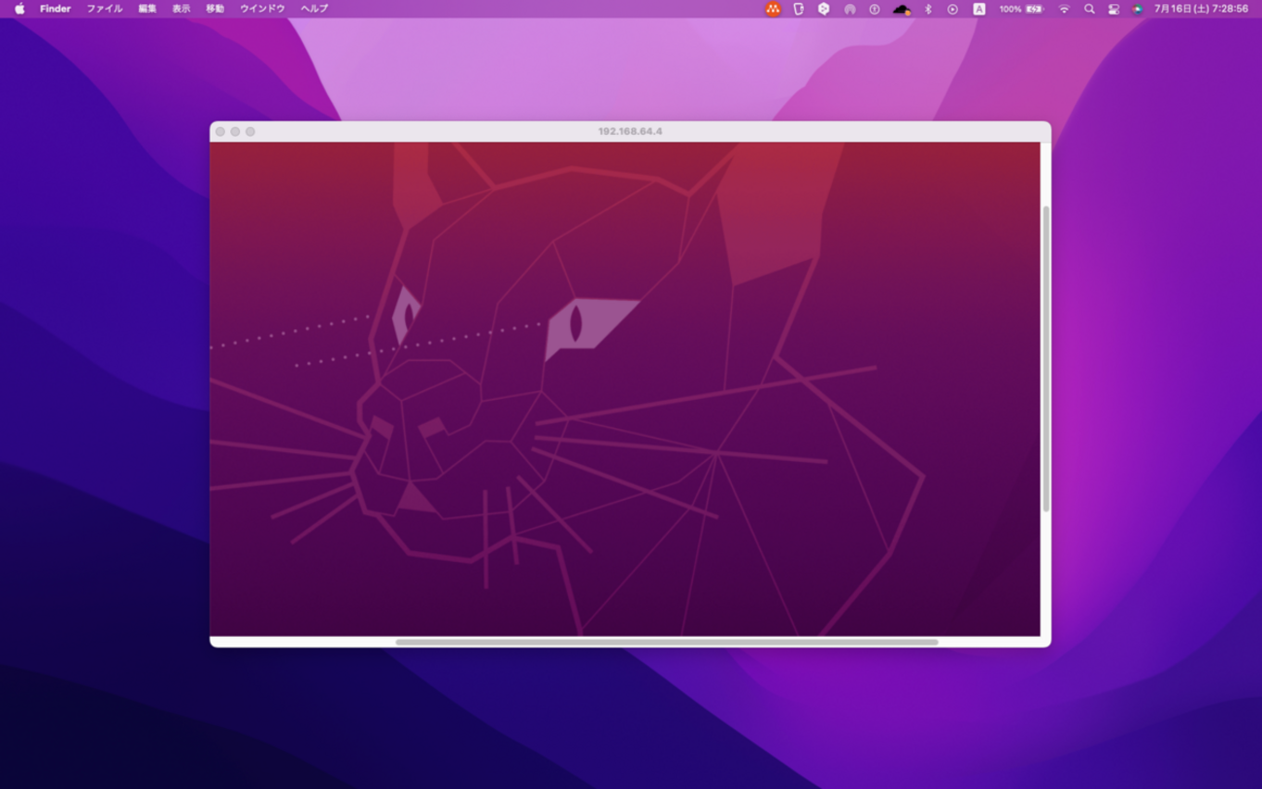Click the vertical scrollbar of the 192.168.64.4 window
Image resolution: width=1262 pixels, height=789 pixels.
tap(1046, 359)
